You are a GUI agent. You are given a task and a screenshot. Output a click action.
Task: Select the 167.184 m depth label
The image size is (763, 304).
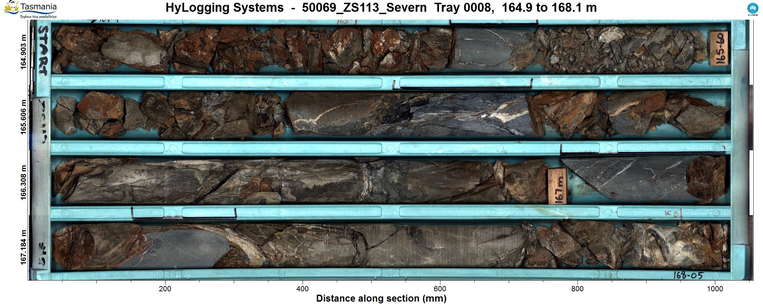(x=23, y=247)
